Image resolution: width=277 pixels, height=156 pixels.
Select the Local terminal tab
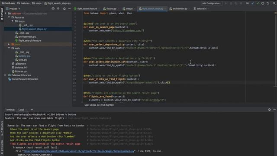tap(21, 110)
